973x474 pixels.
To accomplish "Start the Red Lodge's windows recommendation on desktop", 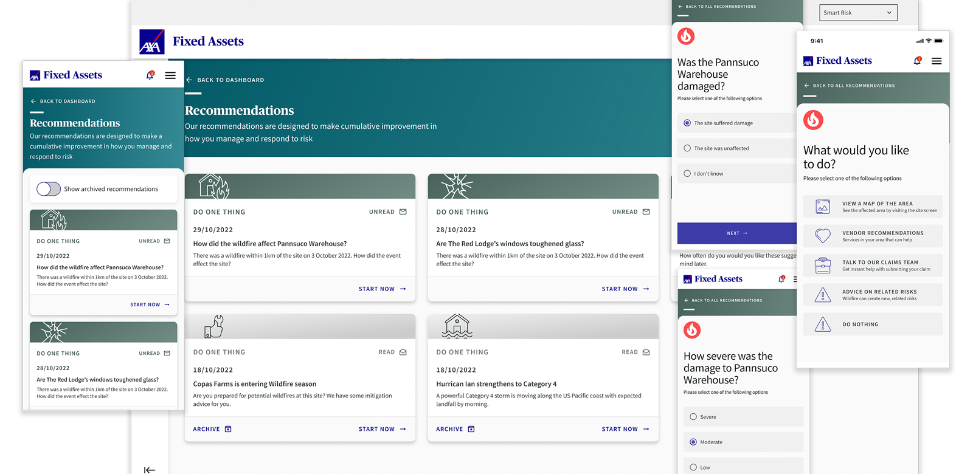I will pyautogui.click(x=625, y=289).
